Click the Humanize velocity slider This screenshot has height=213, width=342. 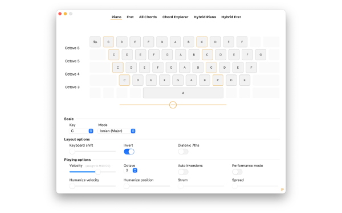92,186
